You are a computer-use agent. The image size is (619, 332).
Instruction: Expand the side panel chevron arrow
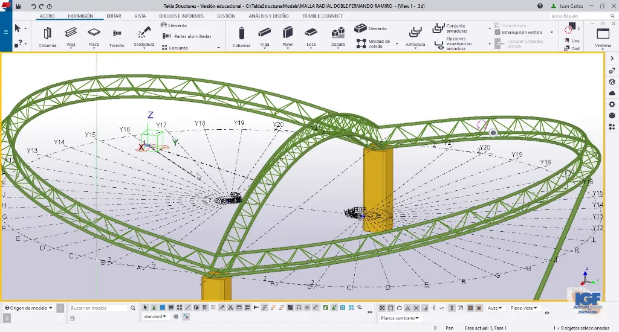point(612,59)
